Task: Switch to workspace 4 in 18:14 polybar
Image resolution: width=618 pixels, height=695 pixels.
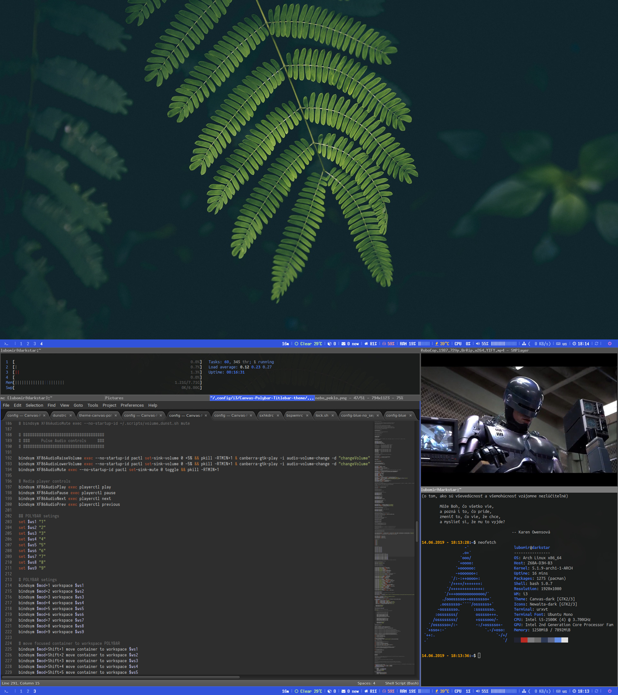Action: click(42, 344)
